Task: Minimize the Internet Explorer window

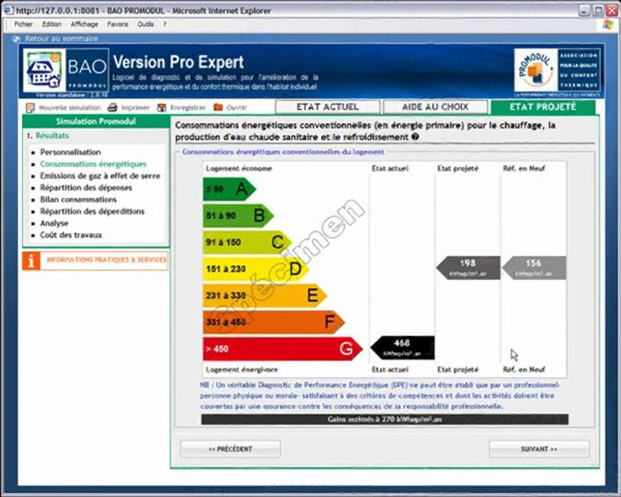Action: 584,10
